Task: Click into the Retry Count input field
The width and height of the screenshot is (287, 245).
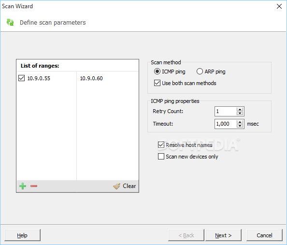Action: point(226,111)
